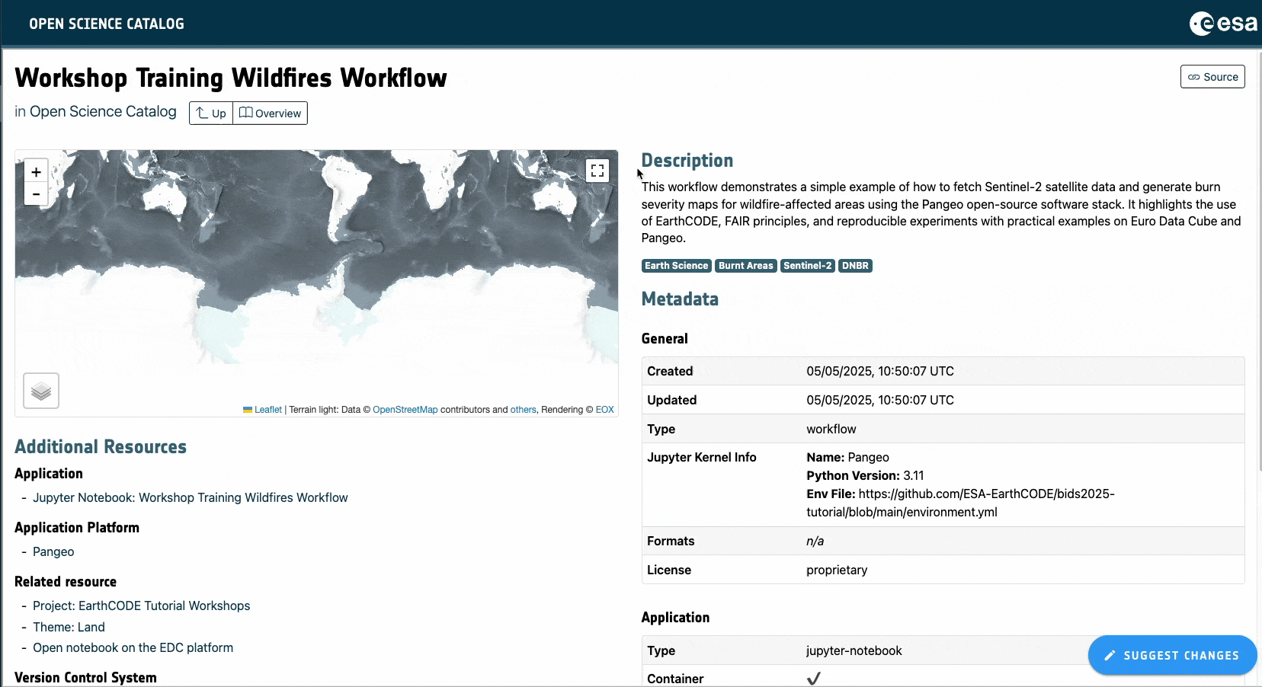Go Up one catalog level

pos(211,113)
